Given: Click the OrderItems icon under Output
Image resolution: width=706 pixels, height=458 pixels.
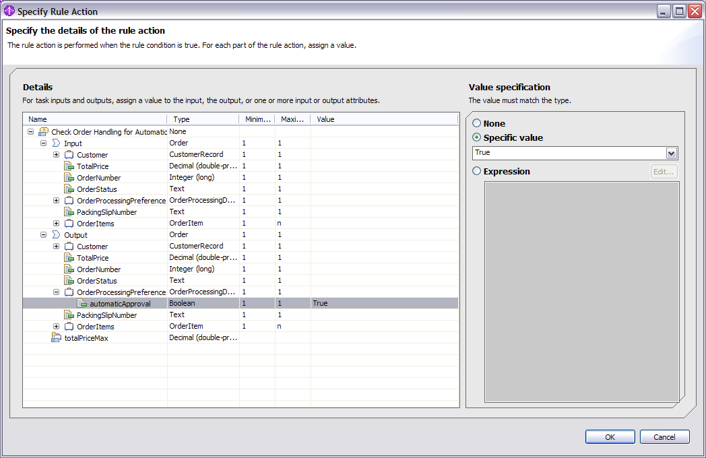Looking at the screenshot, I should (69, 327).
